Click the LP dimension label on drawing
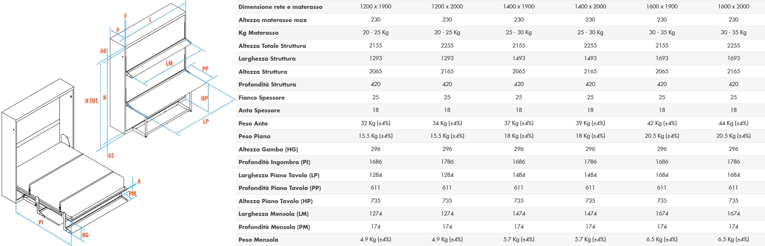Image resolution: width=765 pixels, height=246 pixels. click(x=206, y=122)
